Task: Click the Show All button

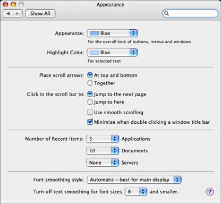Action: pyautogui.click(x=40, y=13)
